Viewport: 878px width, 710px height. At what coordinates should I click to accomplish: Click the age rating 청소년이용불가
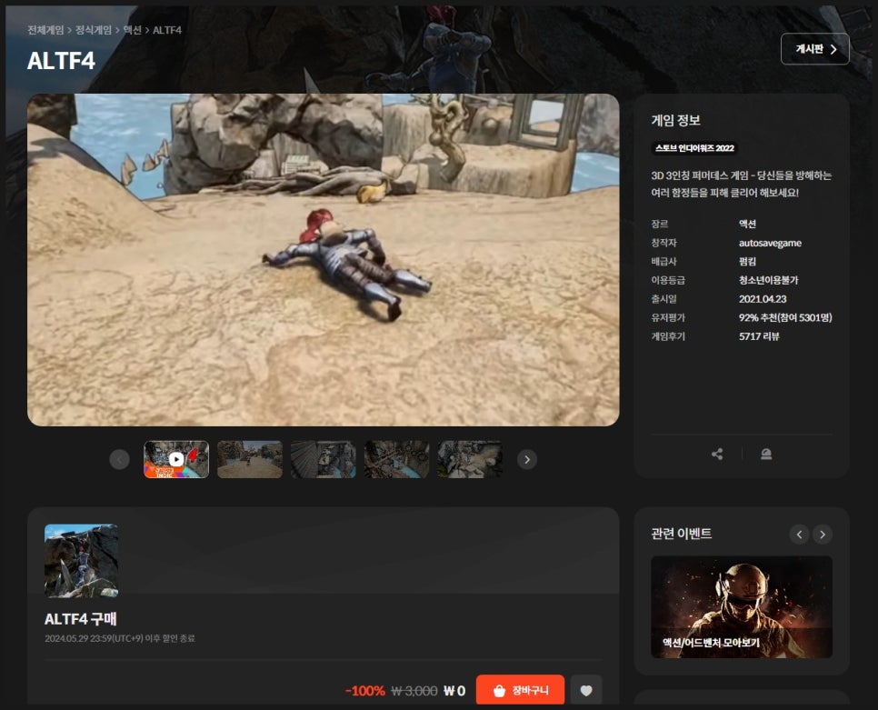click(768, 280)
